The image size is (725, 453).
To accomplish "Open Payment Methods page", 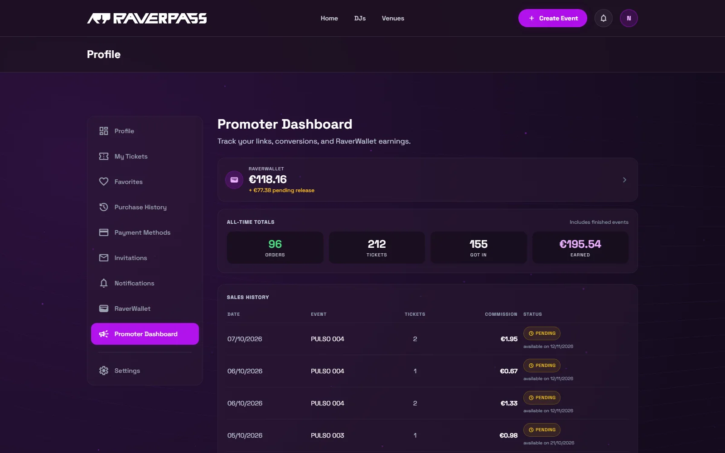I will (145, 232).
